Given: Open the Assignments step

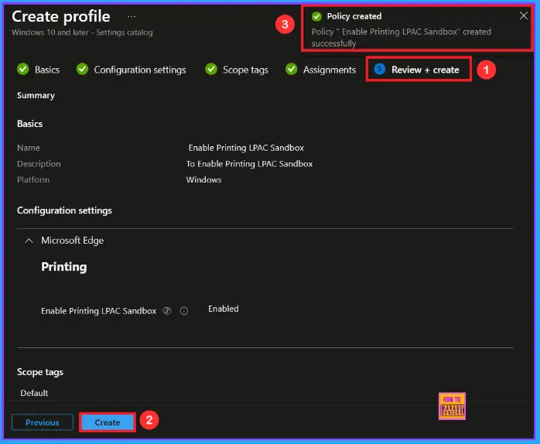Looking at the screenshot, I should [330, 70].
